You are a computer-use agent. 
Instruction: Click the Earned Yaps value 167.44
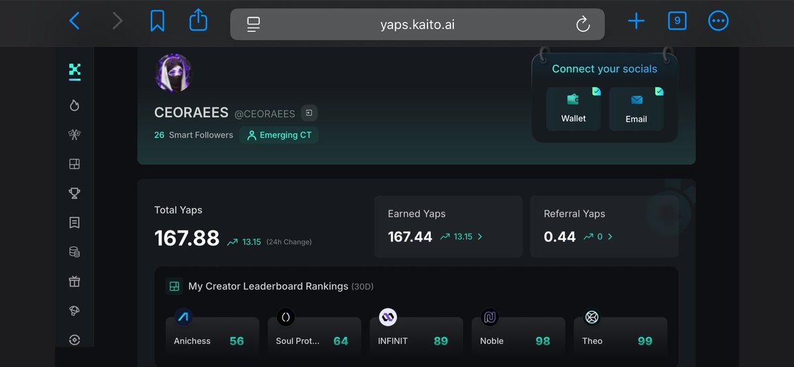[x=410, y=236]
